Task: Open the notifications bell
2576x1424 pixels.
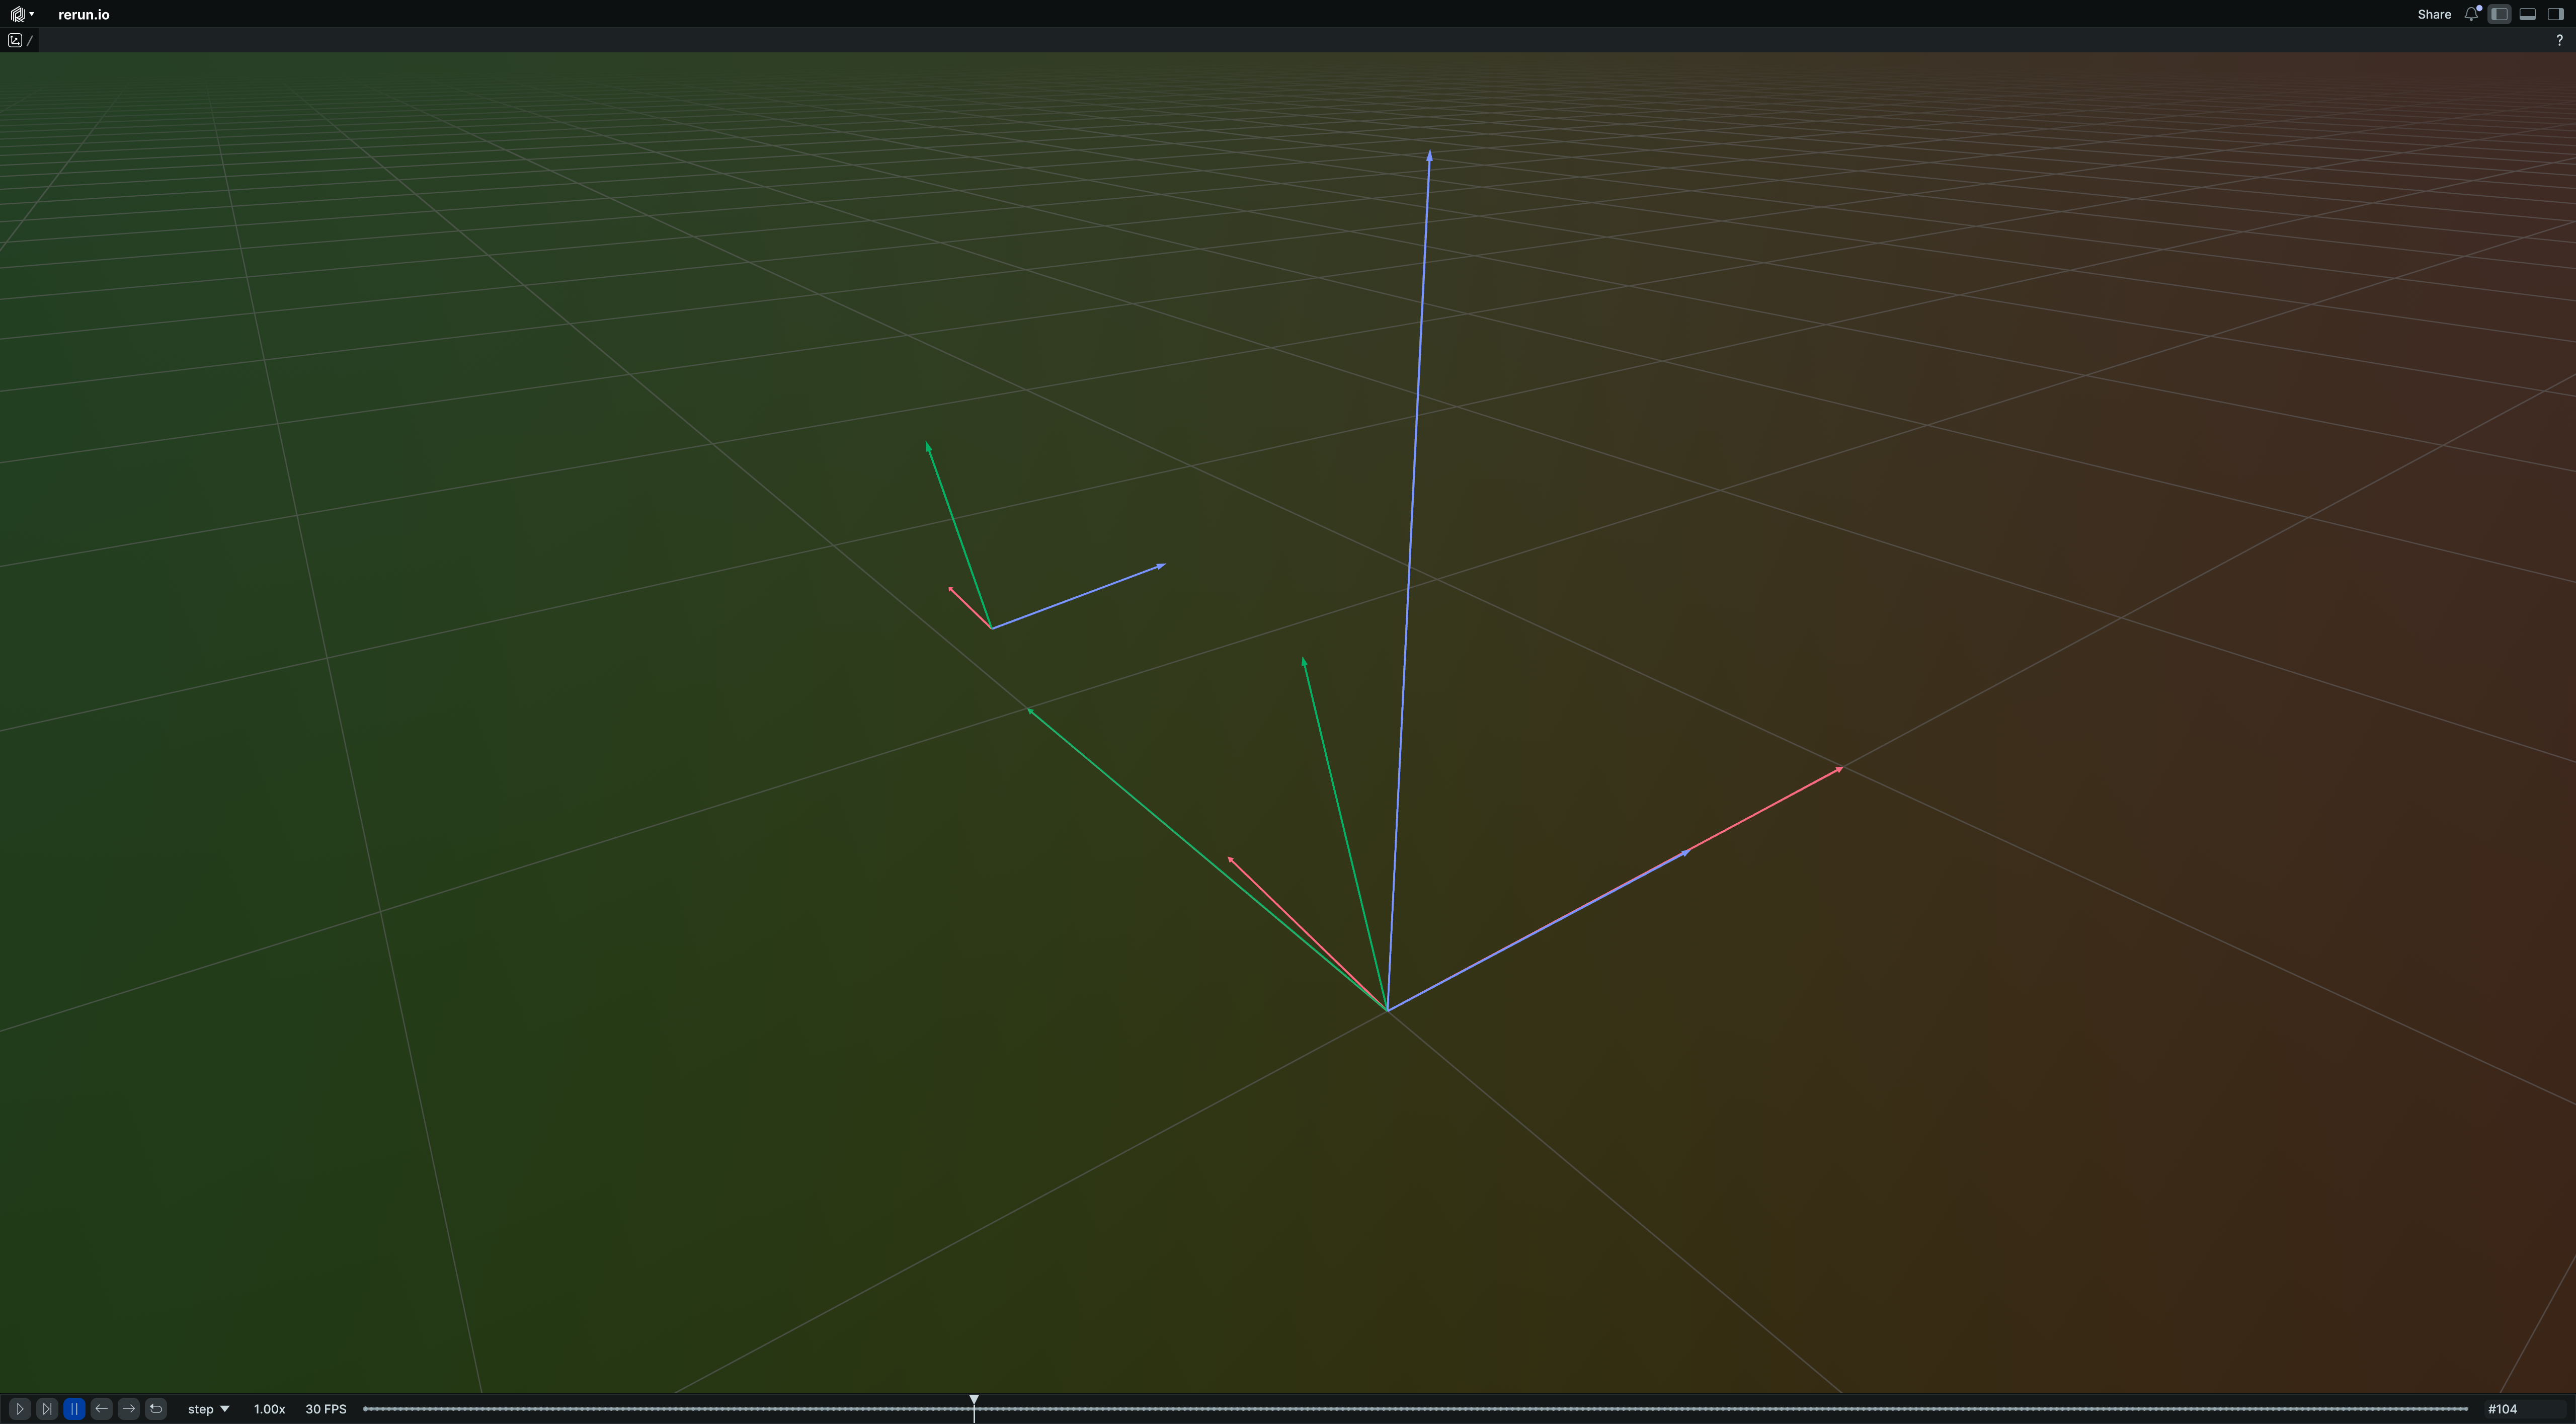Action: [x=2471, y=14]
